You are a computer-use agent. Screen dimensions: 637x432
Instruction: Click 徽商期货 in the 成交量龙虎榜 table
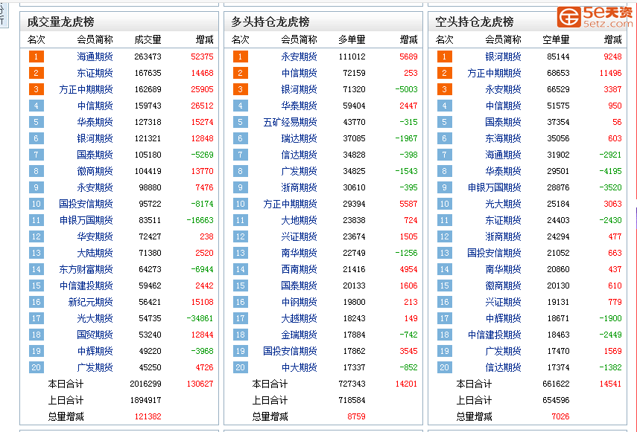(95, 171)
